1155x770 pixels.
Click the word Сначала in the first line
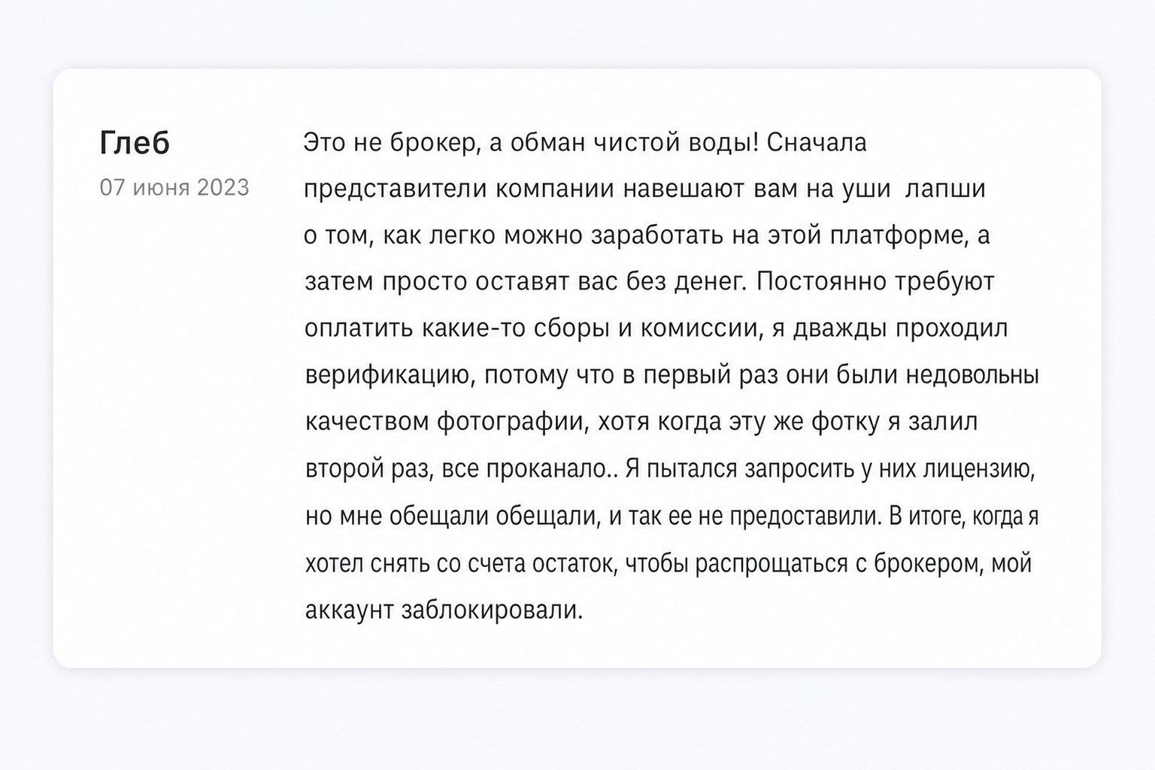coord(817,143)
